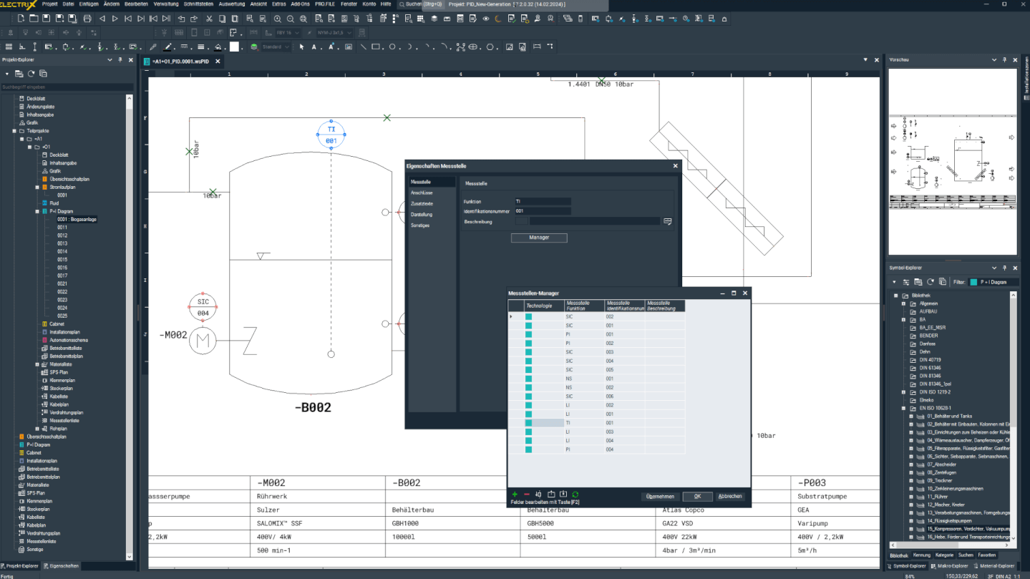1030x579 pixels.
Task: Click the scissors cut icon
Action: click(x=209, y=19)
